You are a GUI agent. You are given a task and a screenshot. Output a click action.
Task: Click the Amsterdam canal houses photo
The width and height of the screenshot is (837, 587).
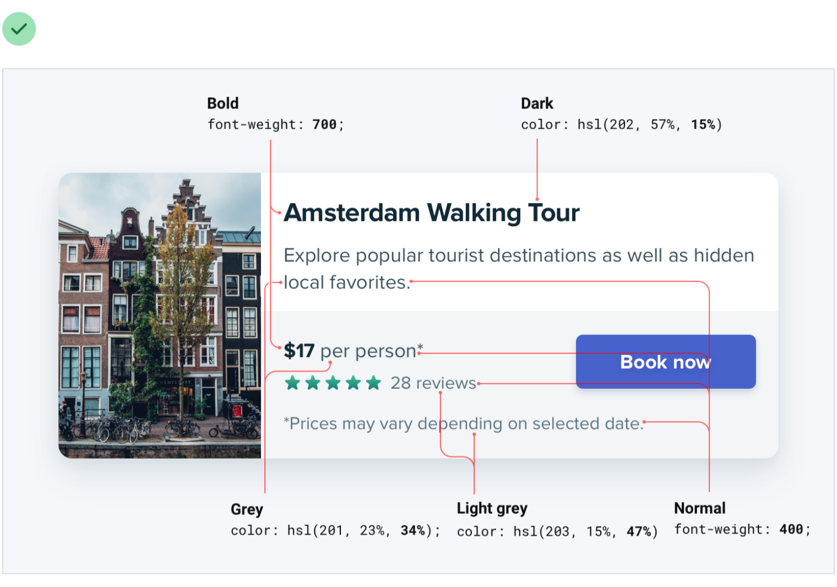coord(160,315)
